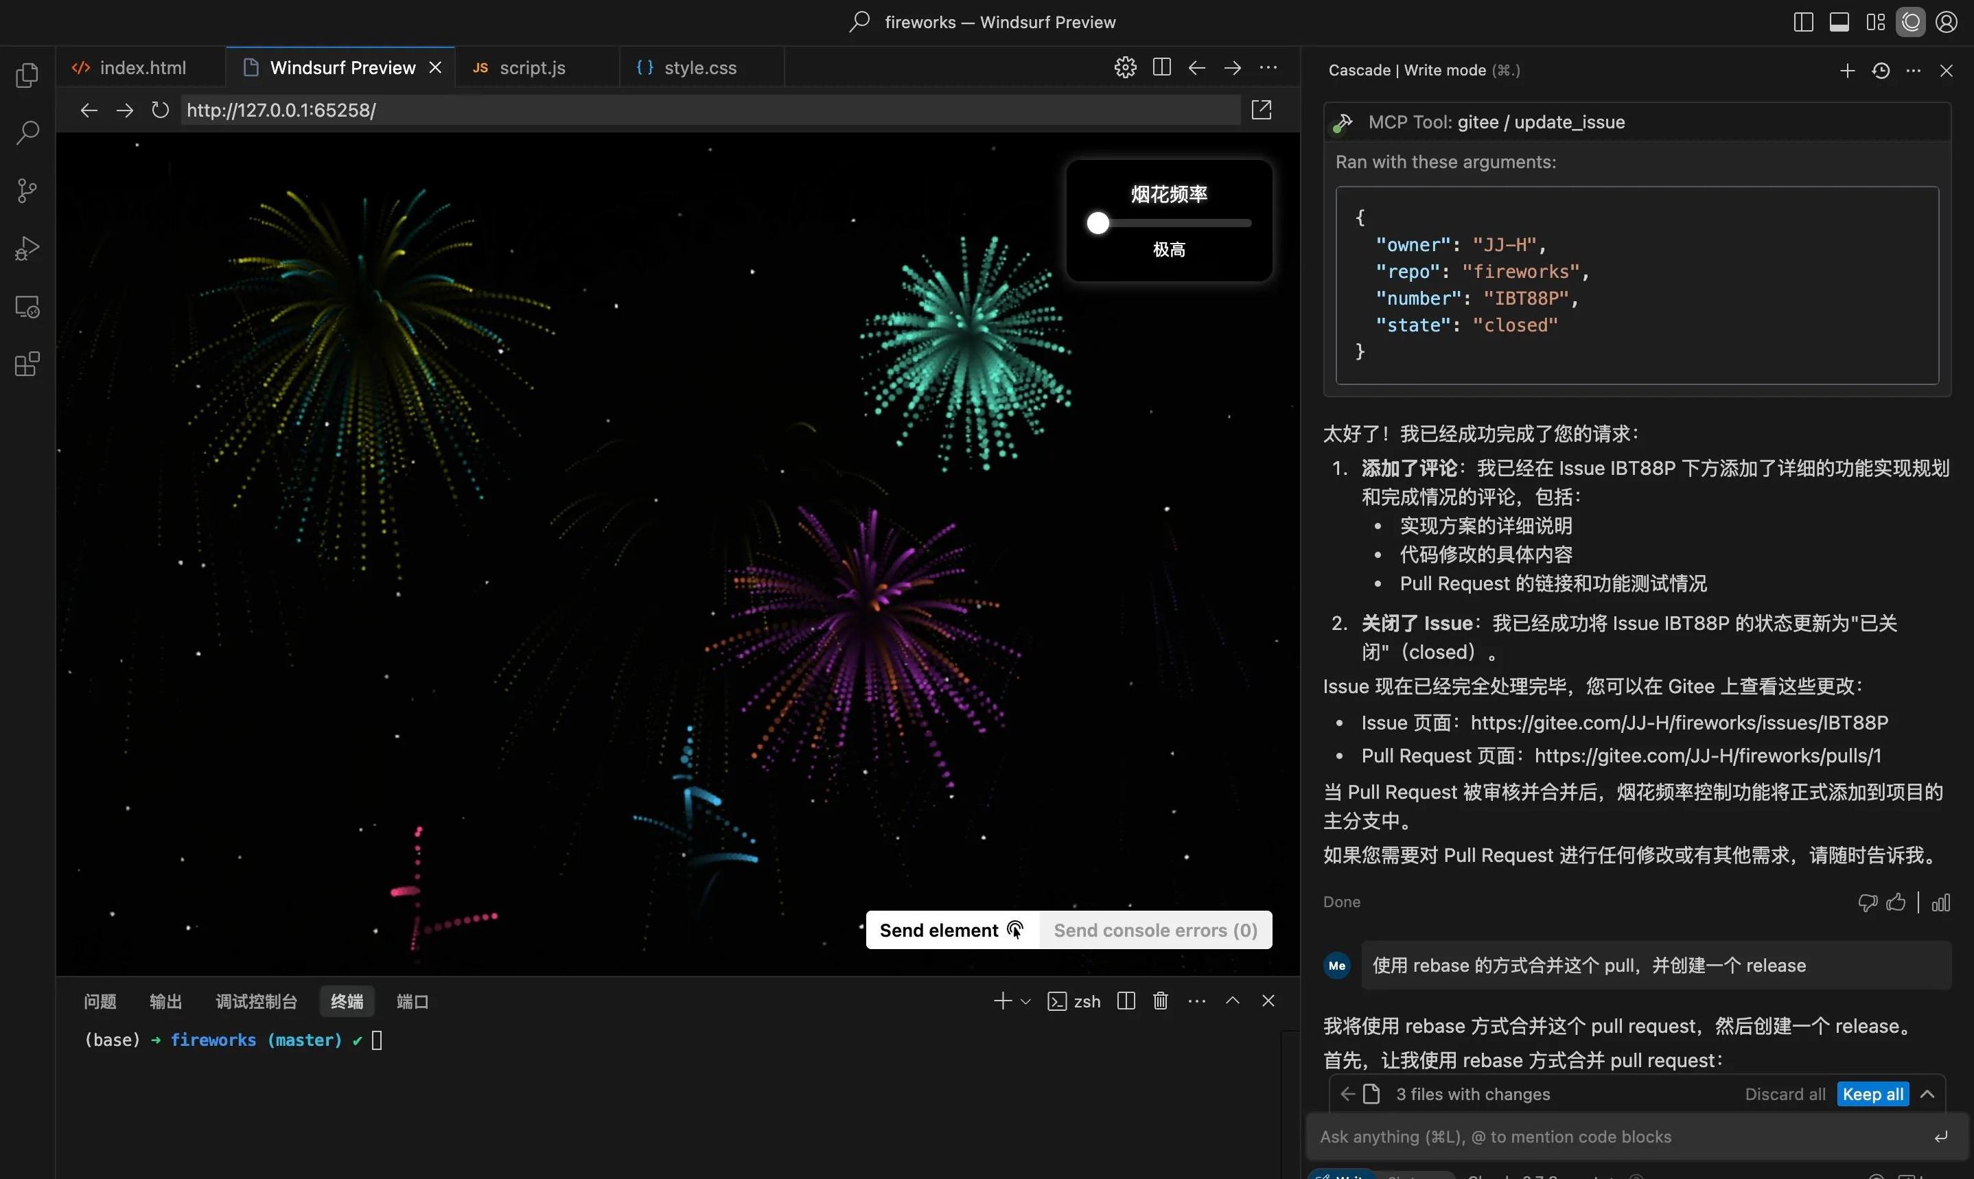
Task: Toggle the primary sidebar layout button
Action: pyautogui.click(x=1803, y=22)
